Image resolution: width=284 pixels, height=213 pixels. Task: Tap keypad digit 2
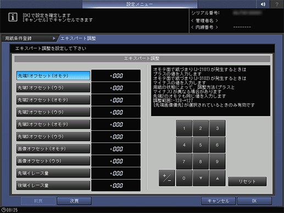[201, 128]
